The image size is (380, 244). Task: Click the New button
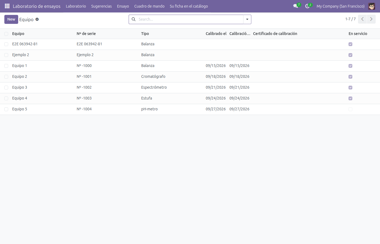click(x=11, y=19)
